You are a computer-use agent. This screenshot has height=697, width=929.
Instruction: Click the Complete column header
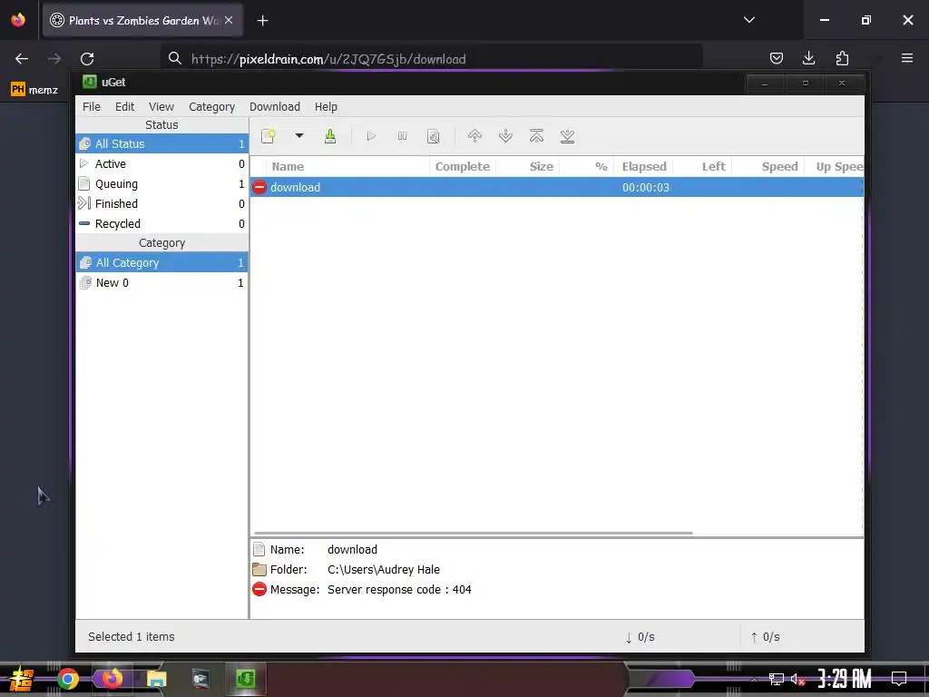pyautogui.click(x=462, y=167)
